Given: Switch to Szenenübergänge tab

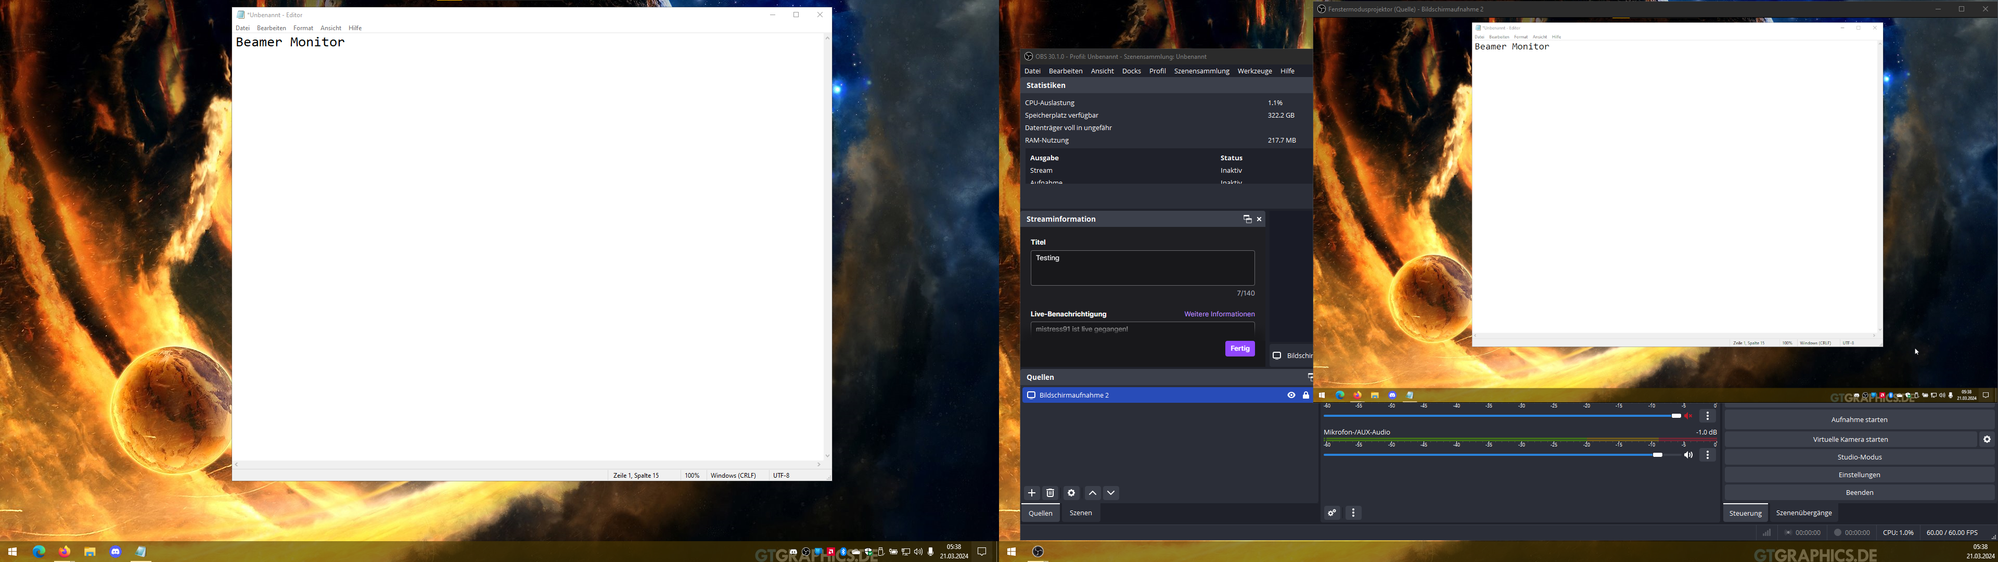Looking at the screenshot, I should [x=1803, y=513].
